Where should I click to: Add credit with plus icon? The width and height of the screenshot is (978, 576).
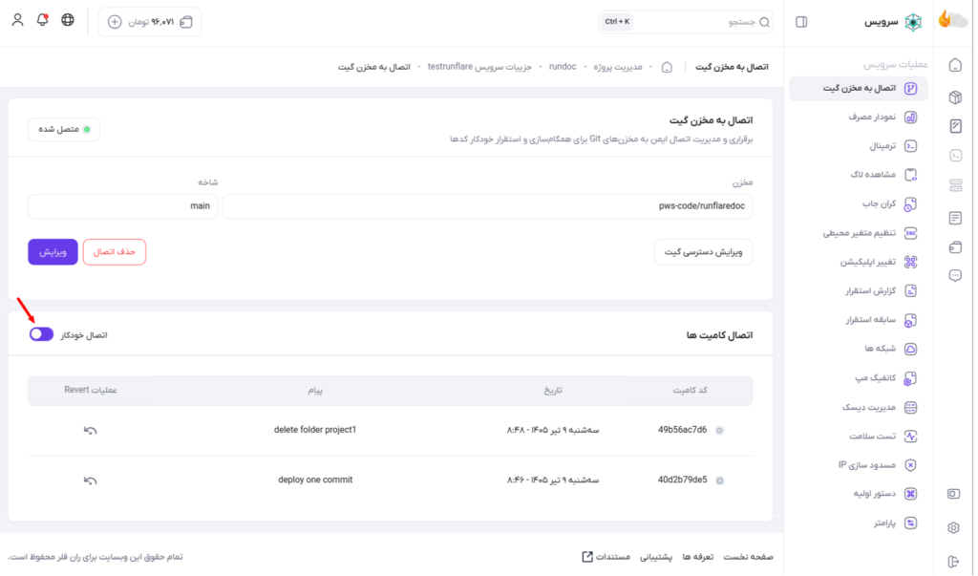coord(115,22)
